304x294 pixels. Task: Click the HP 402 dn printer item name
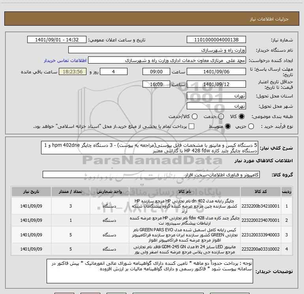click(185, 206)
